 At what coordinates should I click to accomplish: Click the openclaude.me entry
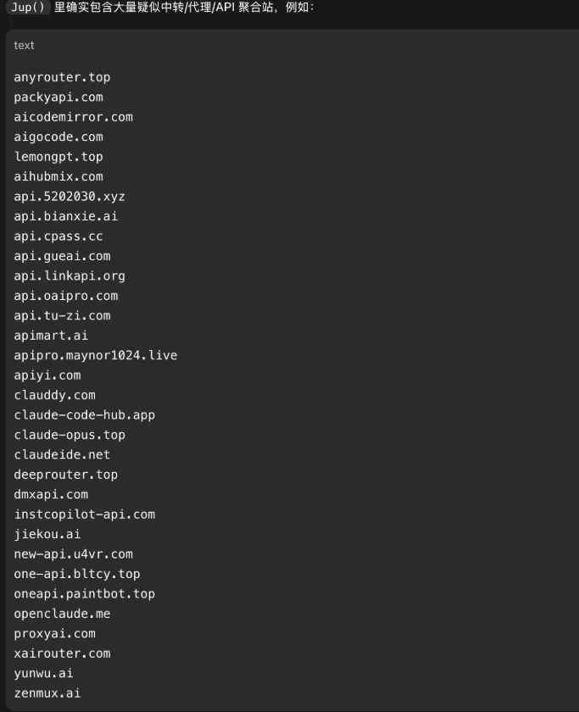[x=62, y=614]
